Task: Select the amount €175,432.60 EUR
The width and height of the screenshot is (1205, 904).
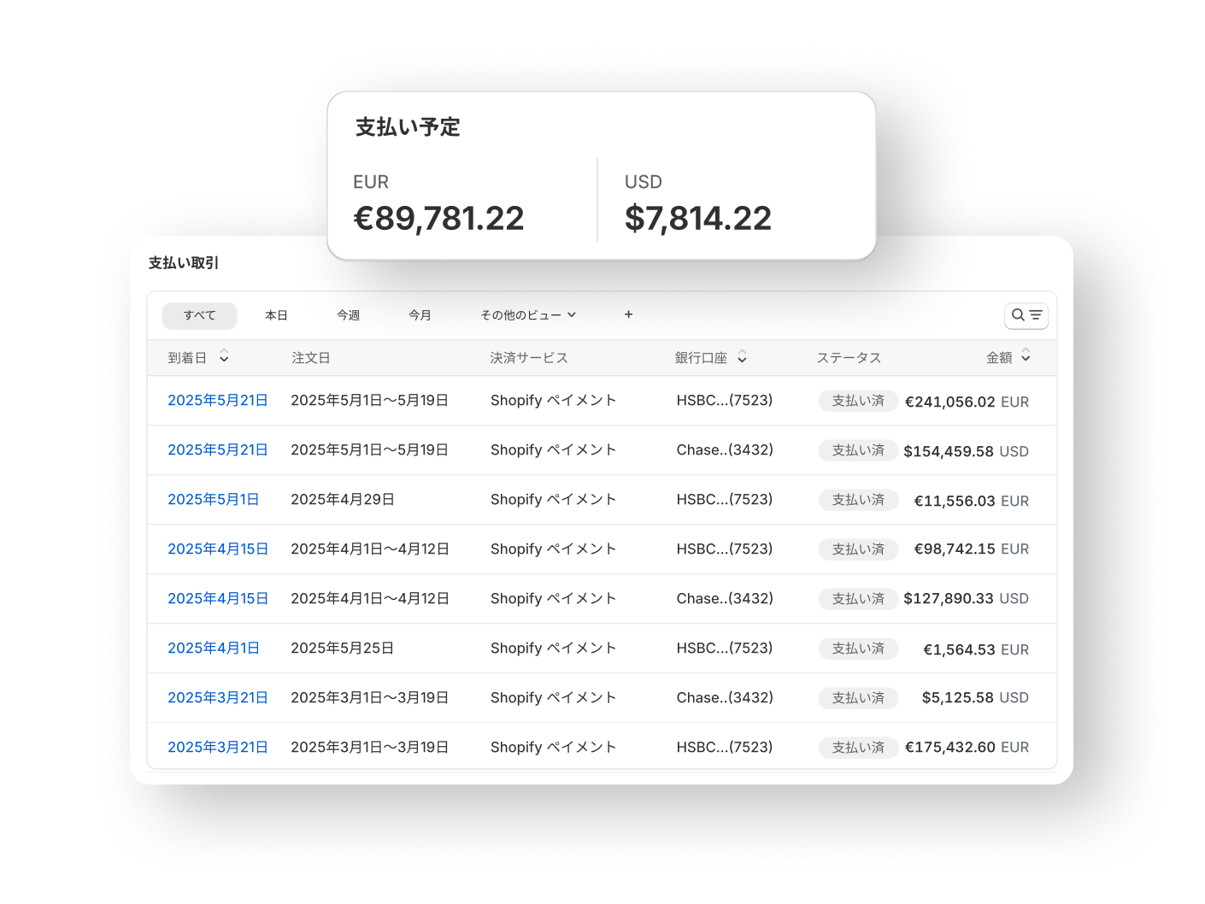Action: click(x=967, y=748)
